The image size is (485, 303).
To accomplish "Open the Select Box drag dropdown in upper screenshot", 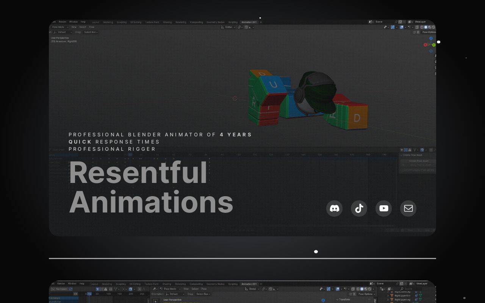I will click(x=91, y=32).
